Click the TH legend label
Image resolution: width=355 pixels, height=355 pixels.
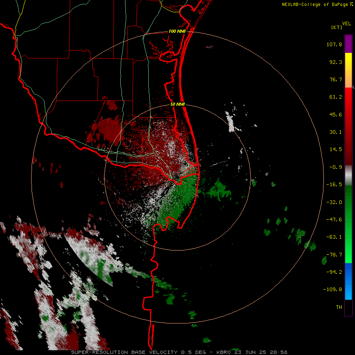click(339, 307)
